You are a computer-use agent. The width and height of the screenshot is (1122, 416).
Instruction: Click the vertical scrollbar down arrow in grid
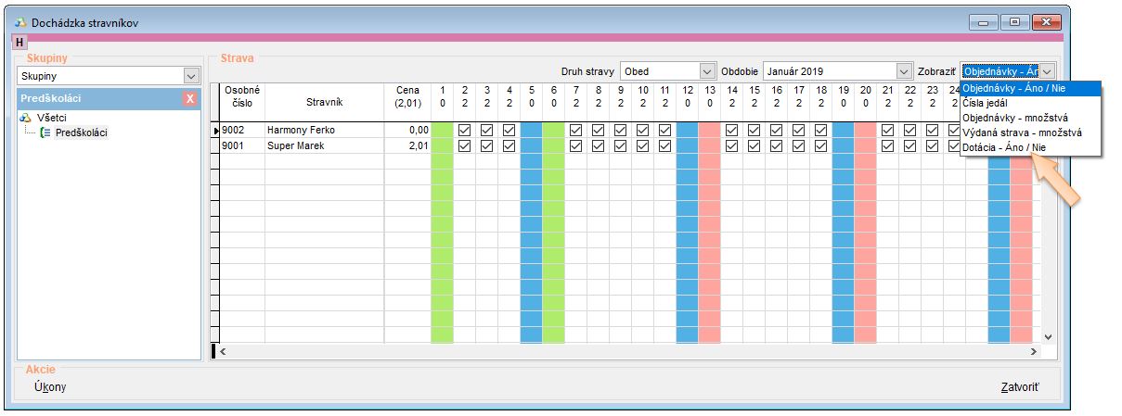click(1049, 337)
